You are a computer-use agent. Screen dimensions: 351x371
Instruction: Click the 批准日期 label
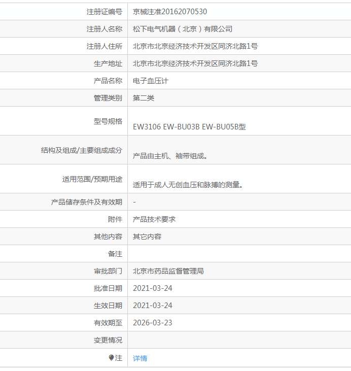(x=108, y=288)
